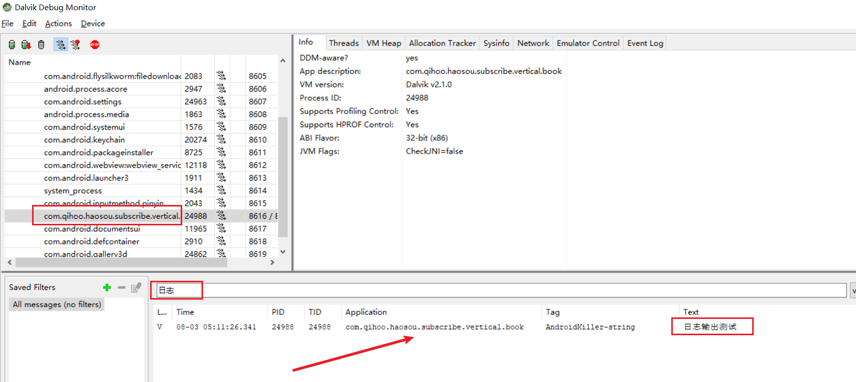Remove the selected saved filter with the minus icon

click(x=121, y=287)
